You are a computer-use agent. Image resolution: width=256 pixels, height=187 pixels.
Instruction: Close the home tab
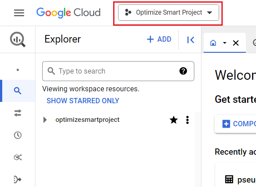(x=236, y=43)
